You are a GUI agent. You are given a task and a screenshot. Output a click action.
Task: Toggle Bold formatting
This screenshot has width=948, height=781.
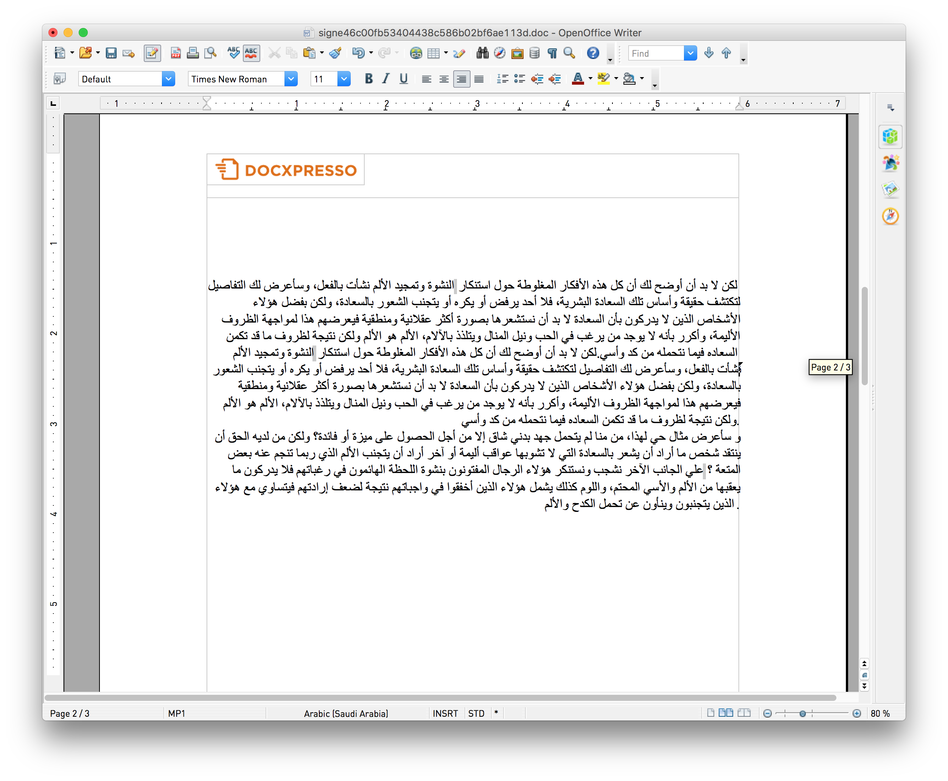pos(369,79)
